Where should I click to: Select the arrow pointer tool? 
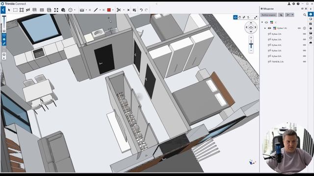pyautogui.click(x=9, y=10)
